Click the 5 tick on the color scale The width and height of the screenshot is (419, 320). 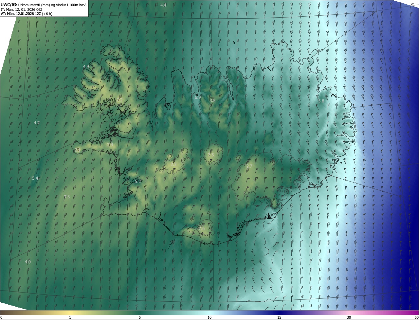point(140,317)
